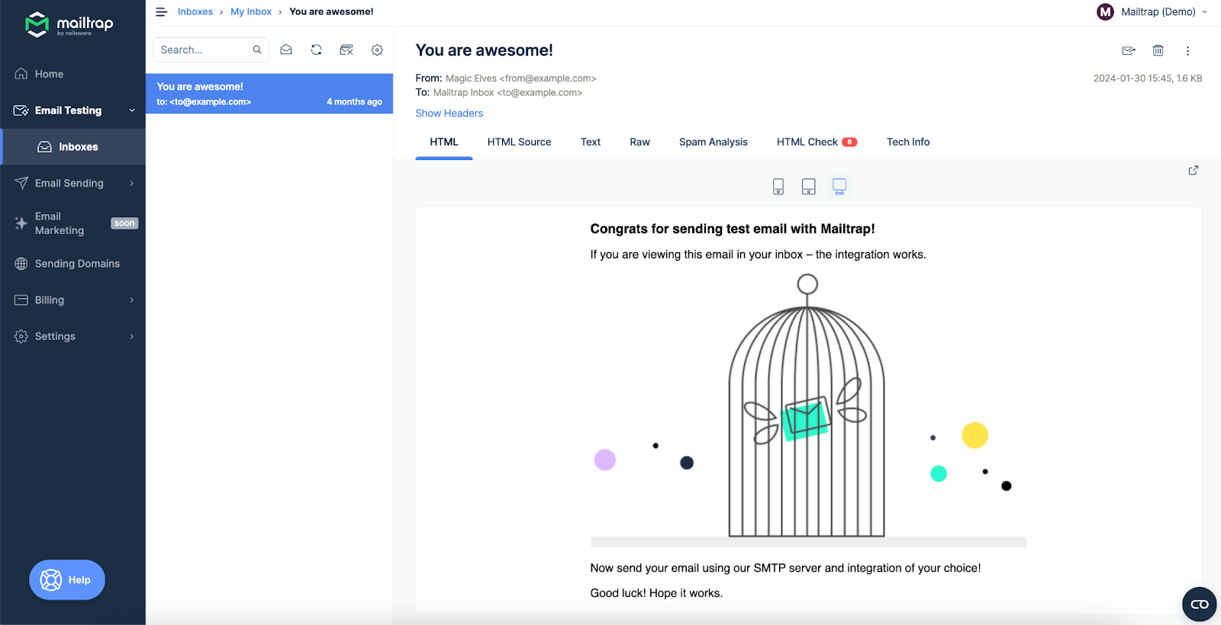
Task: Click the recipient 'Mailtrap Inbox <to@example.com>'
Action: point(507,93)
